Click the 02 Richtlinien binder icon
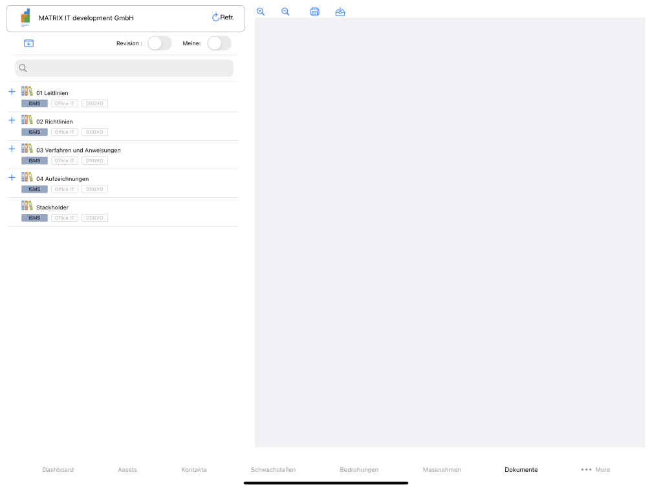The image size is (652, 488). [x=27, y=120]
